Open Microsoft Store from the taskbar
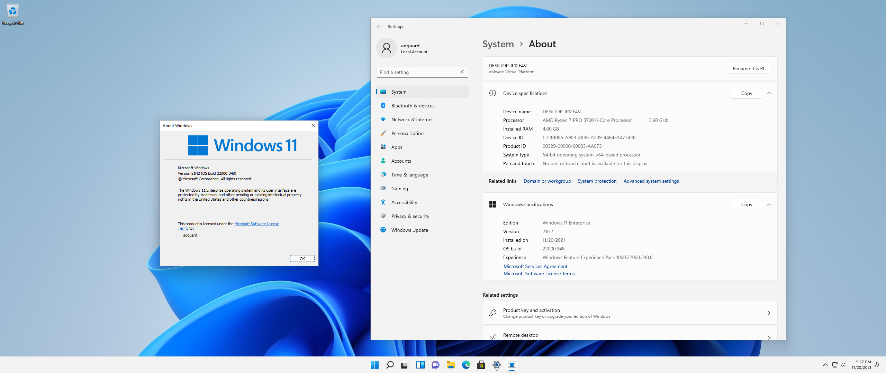Image resolution: width=886 pixels, height=373 pixels. tap(481, 365)
